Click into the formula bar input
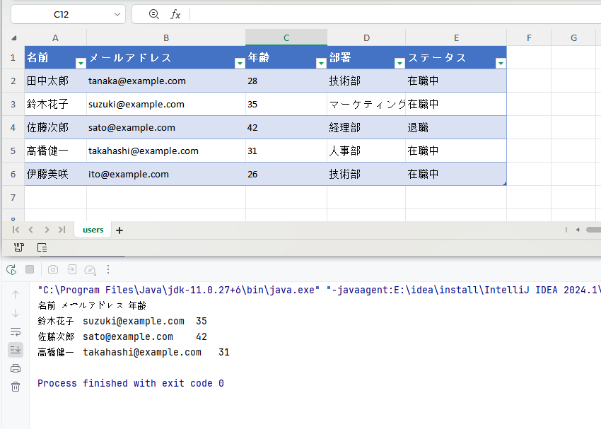 point(395,15)
